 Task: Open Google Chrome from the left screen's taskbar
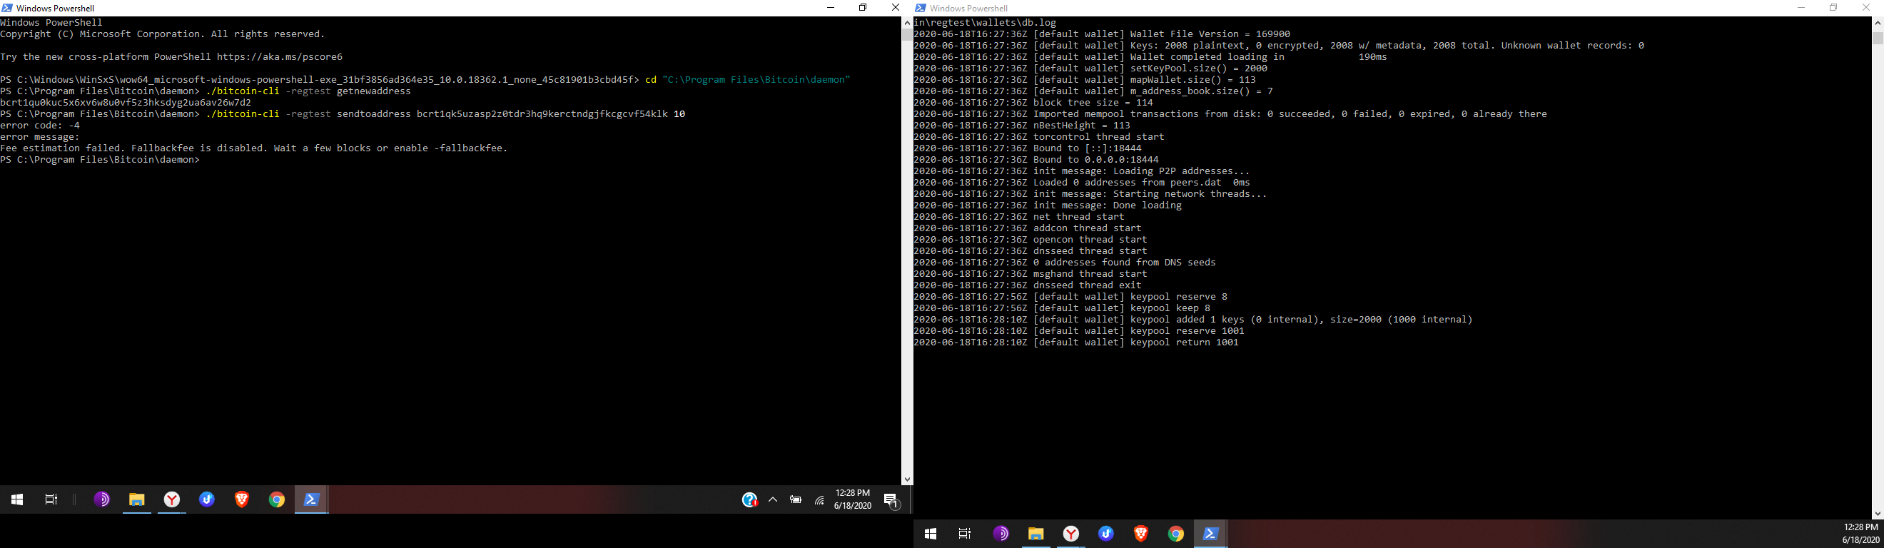point(276,499)
